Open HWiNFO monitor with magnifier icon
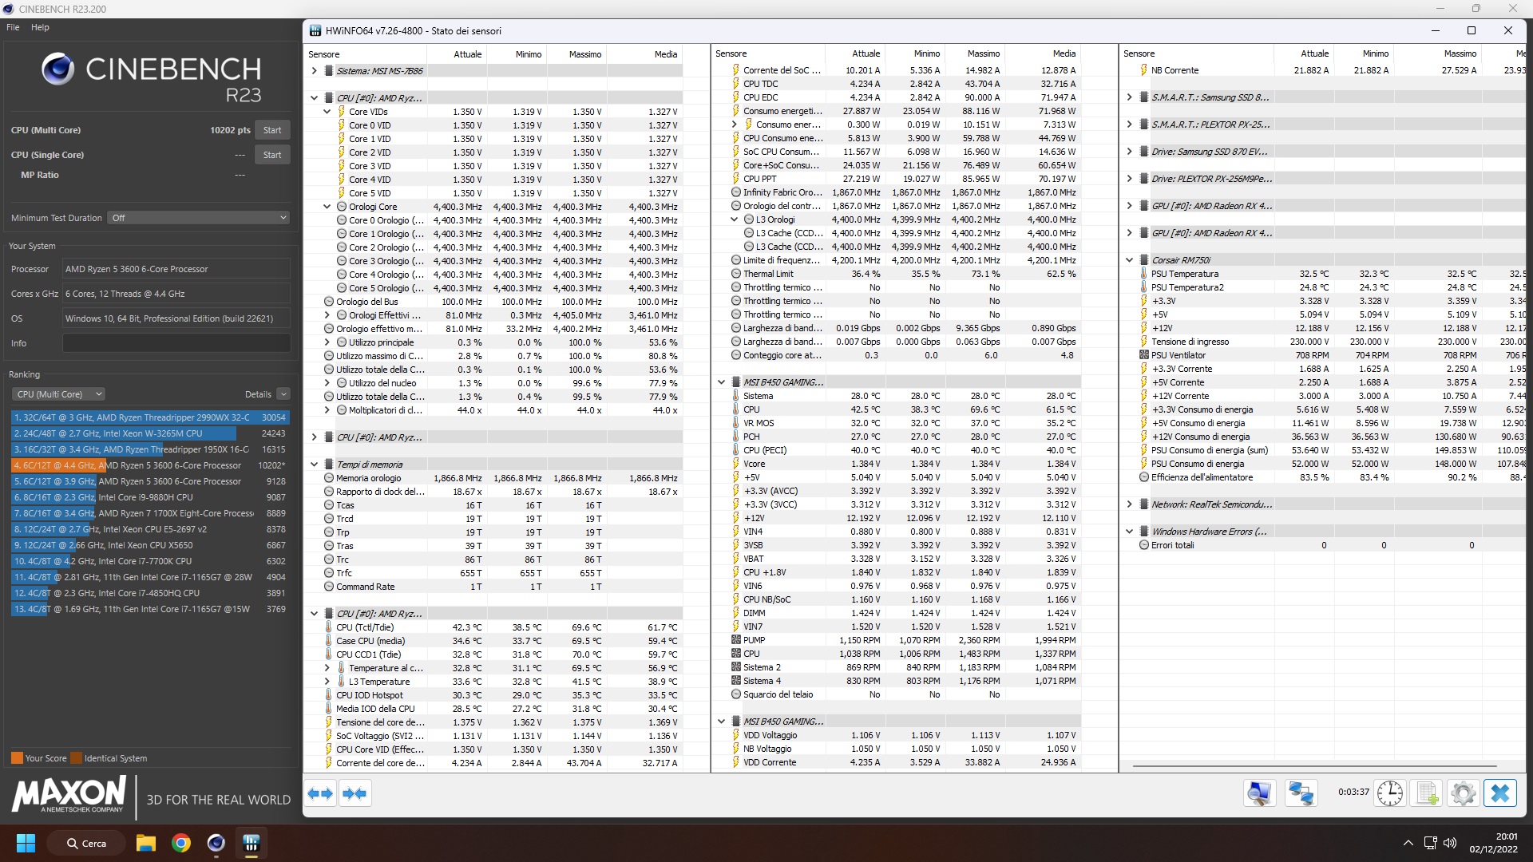1533x862 pixels. (x=1259, y=793)
